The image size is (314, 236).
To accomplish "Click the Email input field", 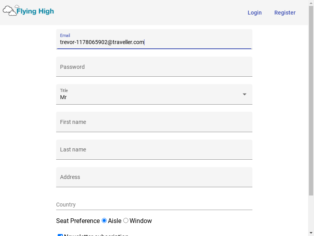I will 154,42.
